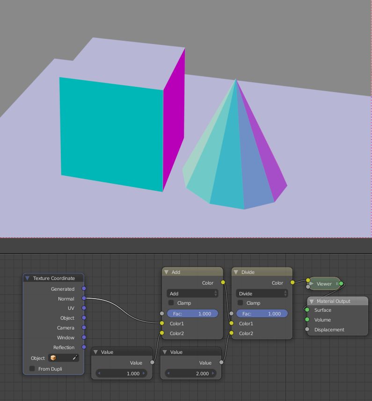Decrease the 2.000 value with left arrow
372x401 pixels.
pyautogui.click(x=168, y=373)
